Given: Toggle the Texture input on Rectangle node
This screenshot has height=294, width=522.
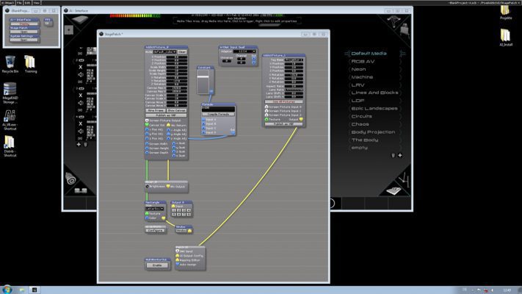Looking at the screenshot, I should (148, 213).
